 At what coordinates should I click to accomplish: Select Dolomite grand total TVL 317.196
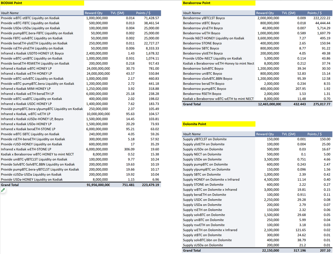coord(299,251)
